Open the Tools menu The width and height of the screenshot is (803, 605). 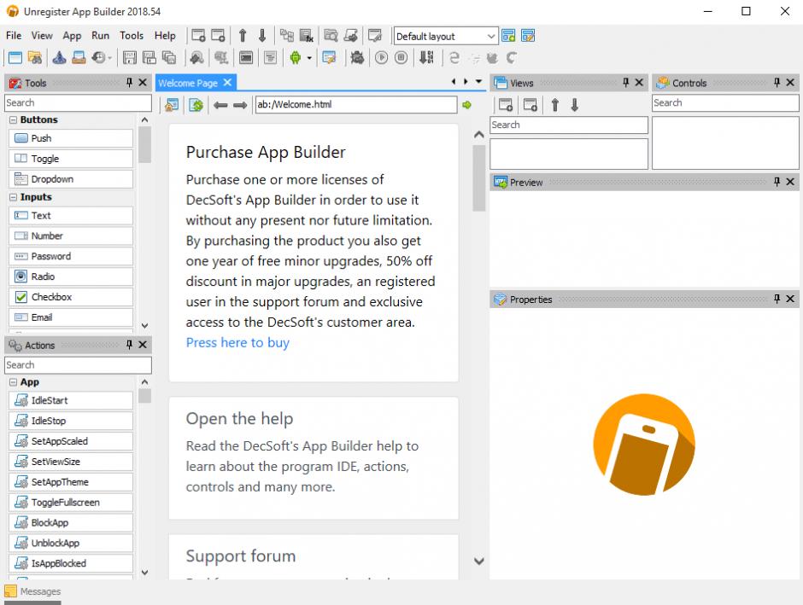(x=132, y=35)
